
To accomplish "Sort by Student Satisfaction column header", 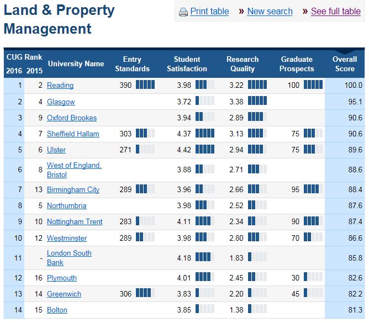I will coord(187,63).
